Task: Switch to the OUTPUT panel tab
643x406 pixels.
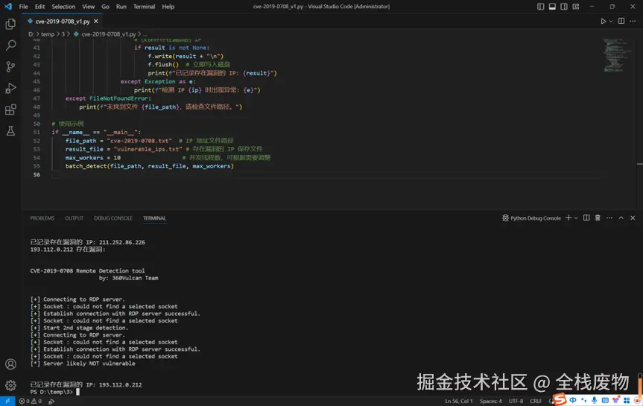Action: 75,218
